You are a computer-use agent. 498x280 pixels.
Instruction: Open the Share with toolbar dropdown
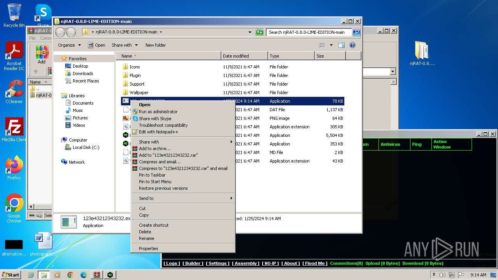tap(124, 45)
